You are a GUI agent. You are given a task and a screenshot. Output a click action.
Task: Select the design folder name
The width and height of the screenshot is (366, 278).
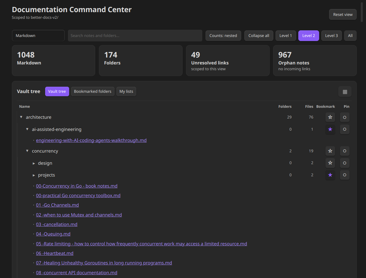click(45, 163)
